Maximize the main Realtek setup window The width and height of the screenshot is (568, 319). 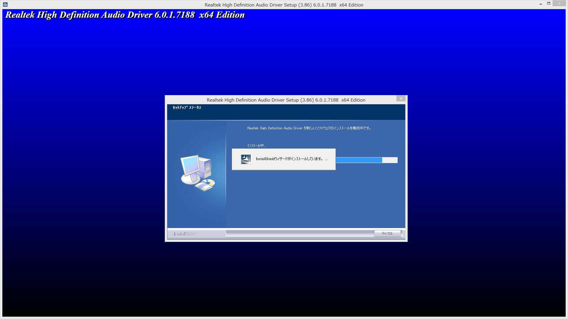click(548, 4)
